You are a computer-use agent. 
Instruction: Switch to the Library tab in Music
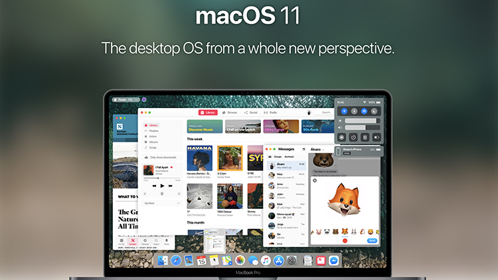click(x=208, y=112)
